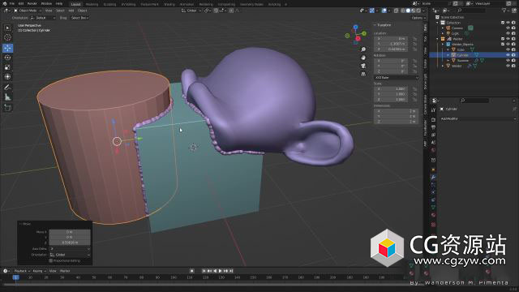Toggle Camera object's eye visibility icon
The width and height of the screenshot is (519, 292).
[508, 28]
